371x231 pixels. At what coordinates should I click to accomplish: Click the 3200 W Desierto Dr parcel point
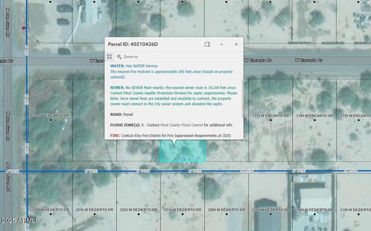tap(227, 214)
